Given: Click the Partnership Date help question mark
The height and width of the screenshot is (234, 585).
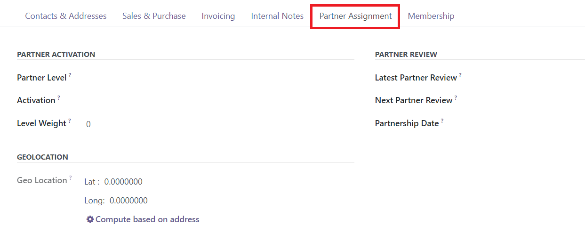Looking at the screenshot, I should pos(442,121).
